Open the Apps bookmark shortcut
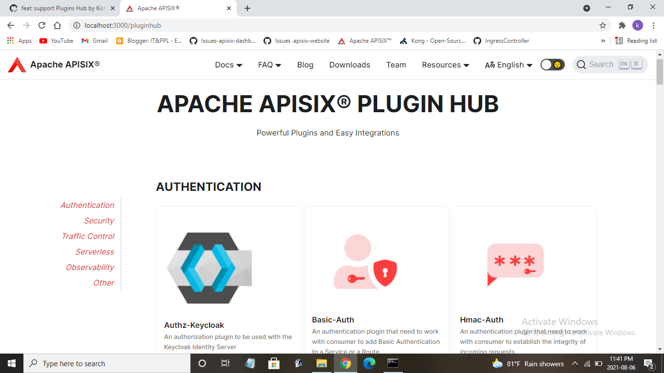 click(x=19, y=41)
